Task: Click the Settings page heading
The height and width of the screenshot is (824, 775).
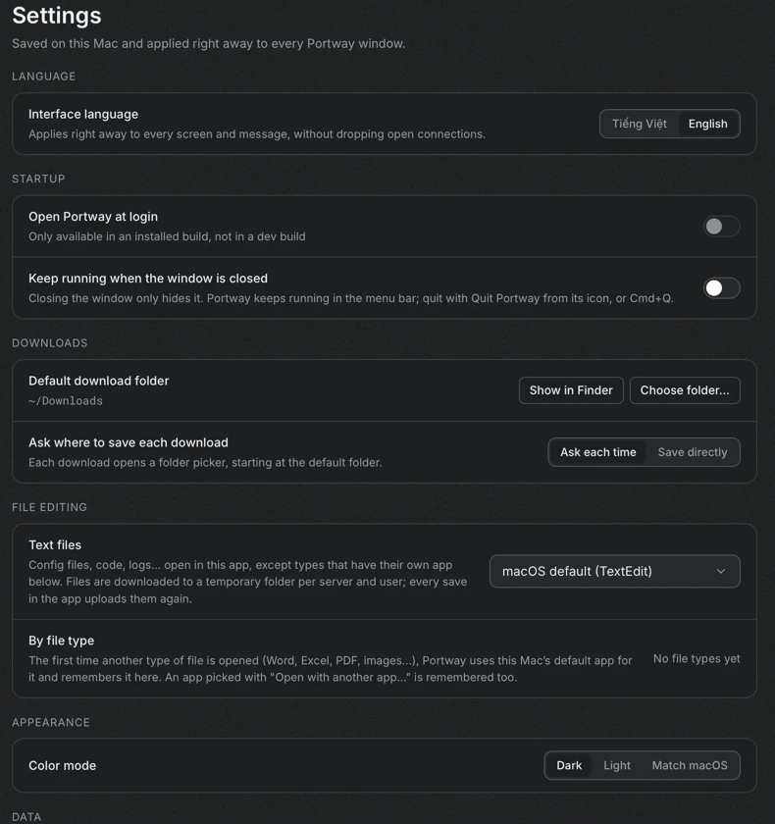Action: point(57,16)
